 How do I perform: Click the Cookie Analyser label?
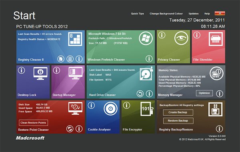(x=99, y=130)
